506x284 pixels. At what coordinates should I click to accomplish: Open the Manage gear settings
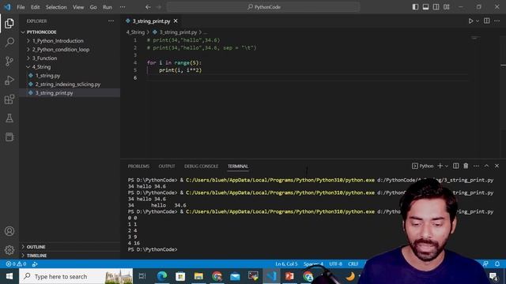[x=9, y=250]
